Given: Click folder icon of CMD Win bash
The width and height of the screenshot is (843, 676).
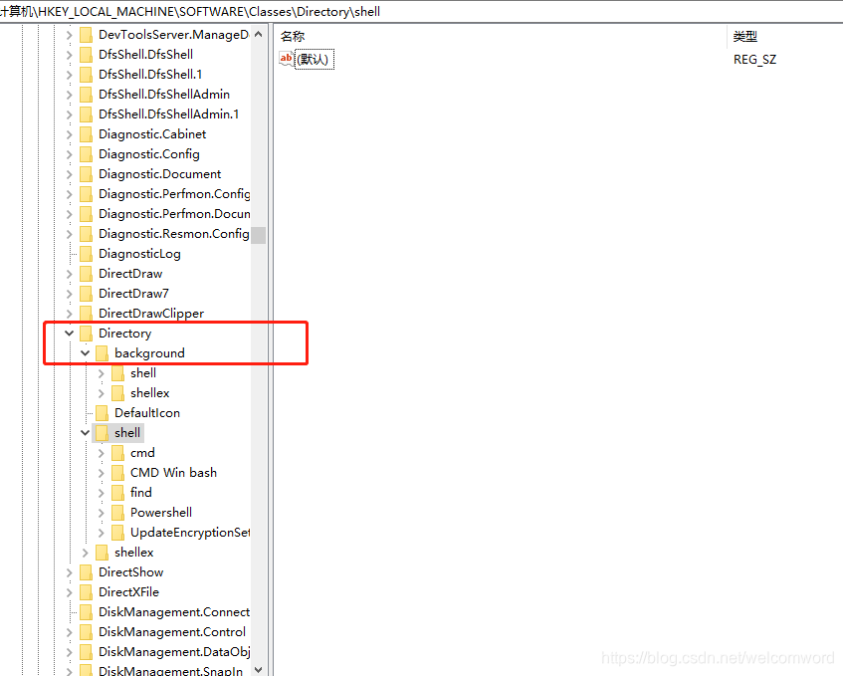Looking at the screenshot, I should (117, 473).
